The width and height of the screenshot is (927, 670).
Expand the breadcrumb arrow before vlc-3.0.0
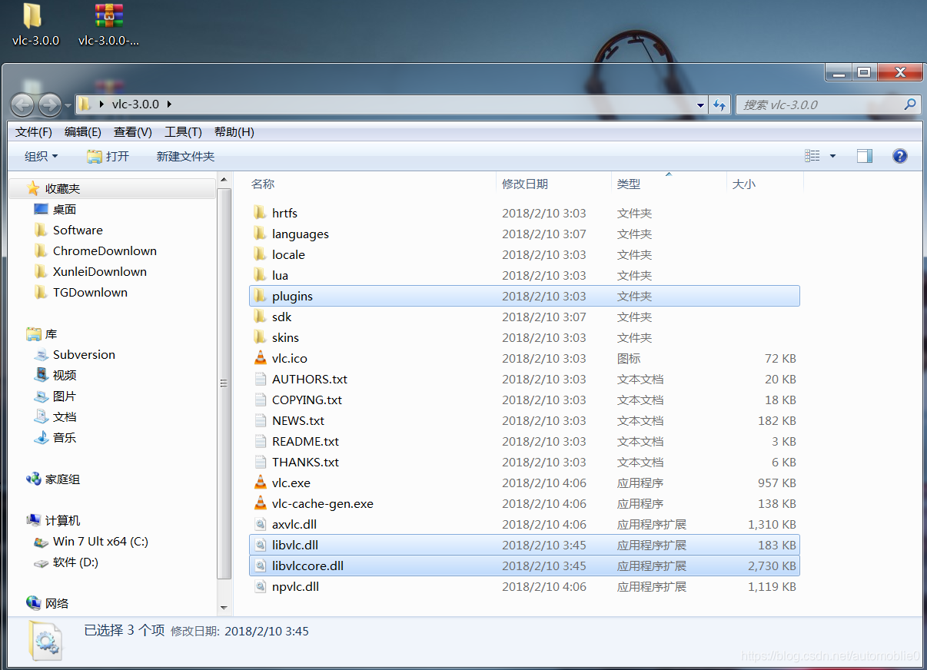102,104
